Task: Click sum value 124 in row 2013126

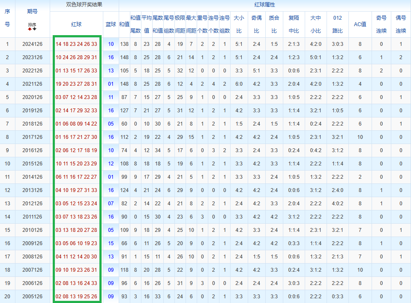Action: click(124, 190)
